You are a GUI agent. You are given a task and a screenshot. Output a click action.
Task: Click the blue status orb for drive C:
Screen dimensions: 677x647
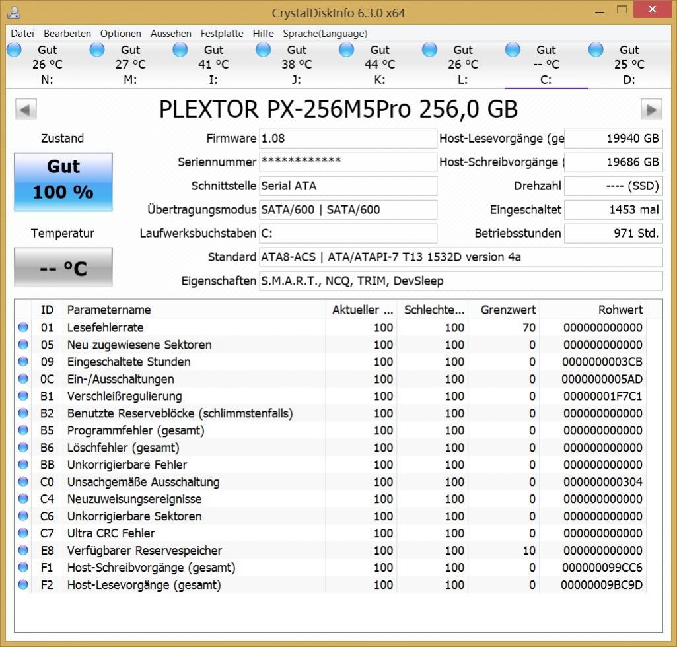click(513, 50)
